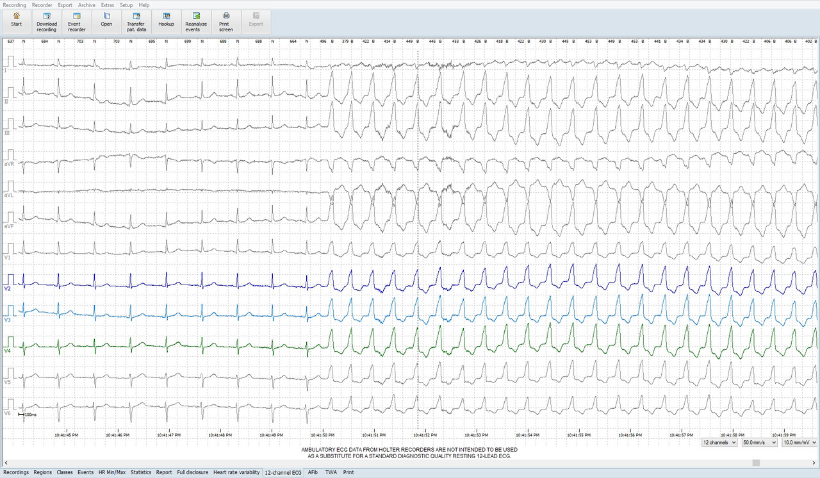Switch to the Full disclosure tab
Screen dimensions: 820x478
[192, 472]
